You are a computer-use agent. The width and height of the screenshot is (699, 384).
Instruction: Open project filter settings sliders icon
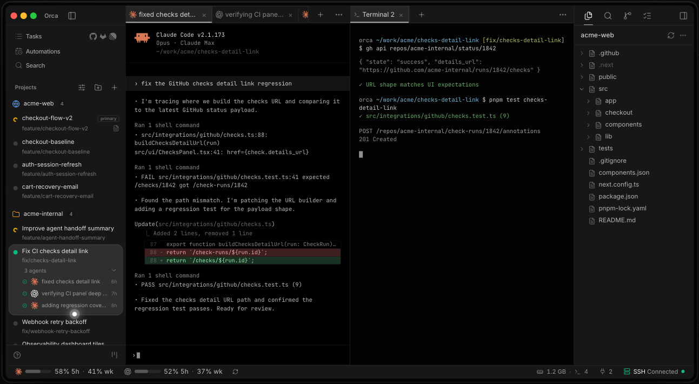(x=82, y=87)
